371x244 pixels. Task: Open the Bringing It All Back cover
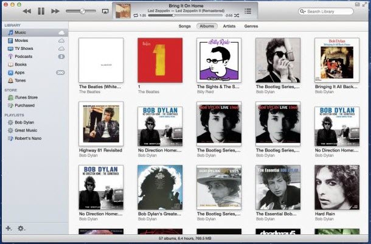(337, 60)
